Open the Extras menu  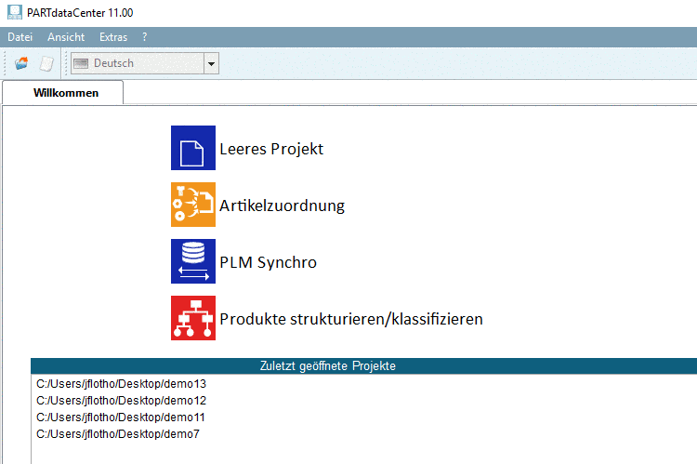coord(113,37)
